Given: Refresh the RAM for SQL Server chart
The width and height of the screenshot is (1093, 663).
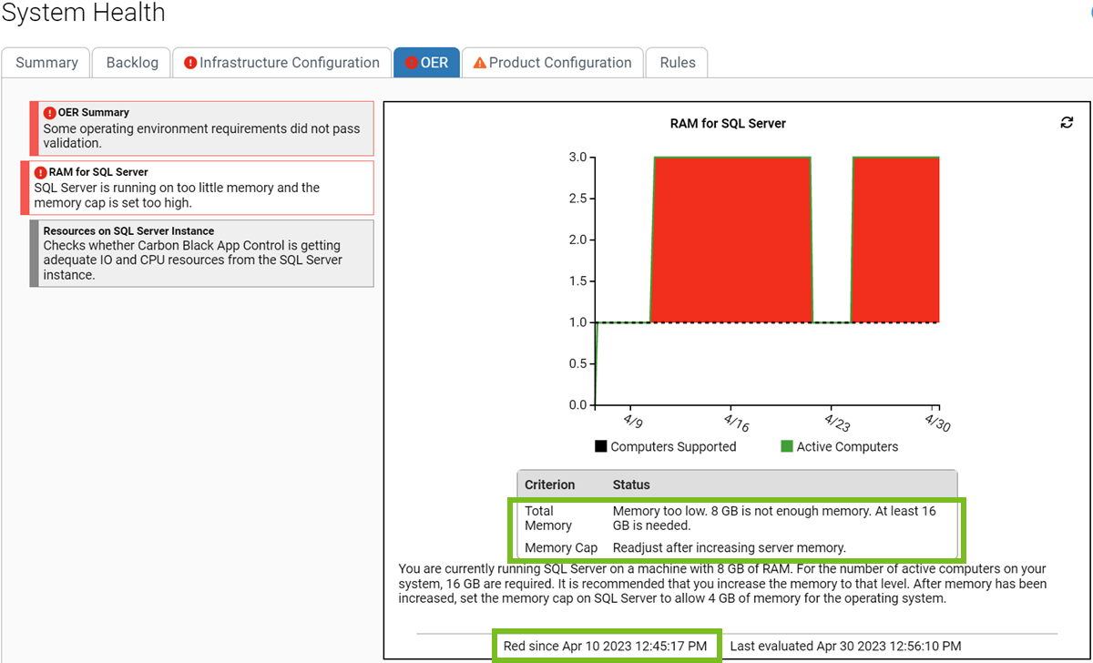Looking at the screenshot, I should point(1067,122).
